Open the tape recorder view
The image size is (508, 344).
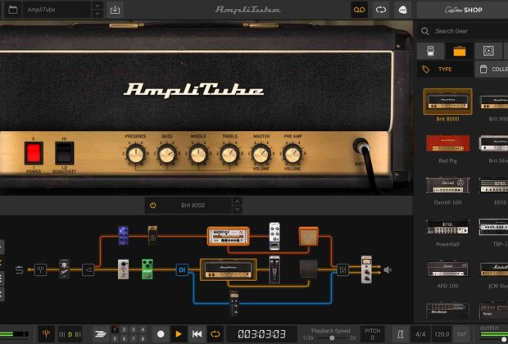pyautogui.click(x=360, y=10)
